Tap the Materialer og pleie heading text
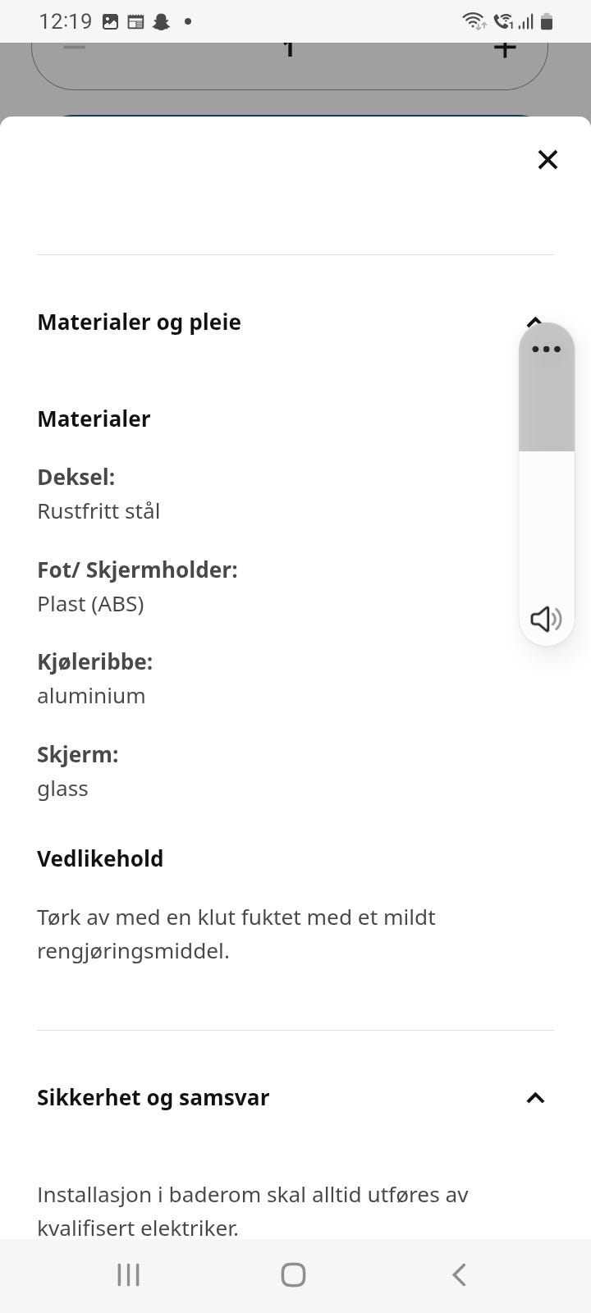 [139, 322]
